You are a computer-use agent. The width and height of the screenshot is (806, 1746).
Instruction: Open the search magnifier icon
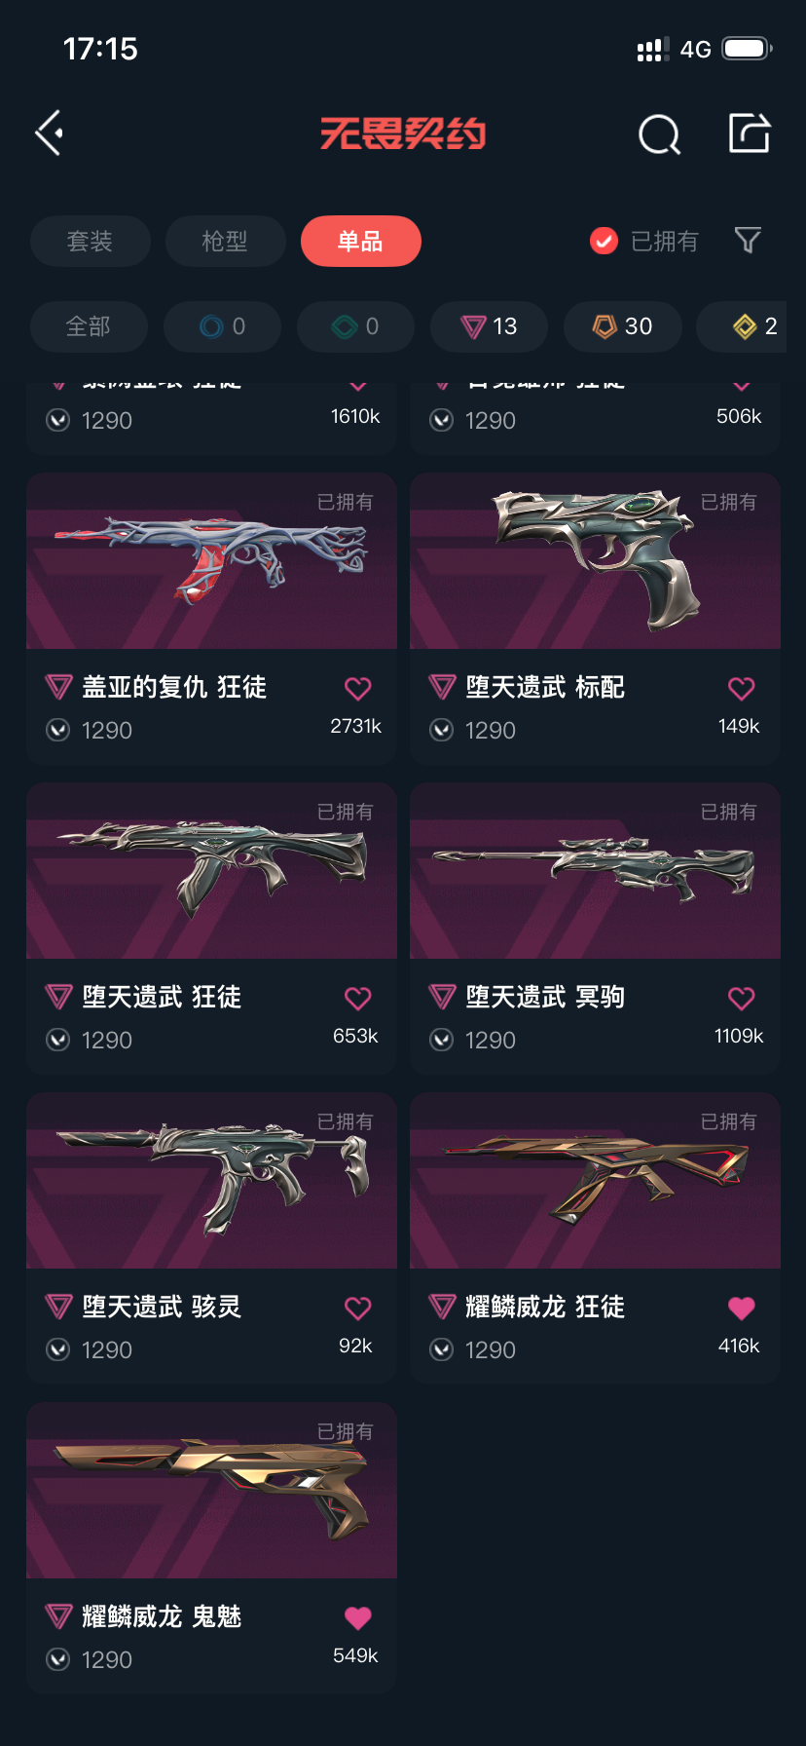pos(659,134)
